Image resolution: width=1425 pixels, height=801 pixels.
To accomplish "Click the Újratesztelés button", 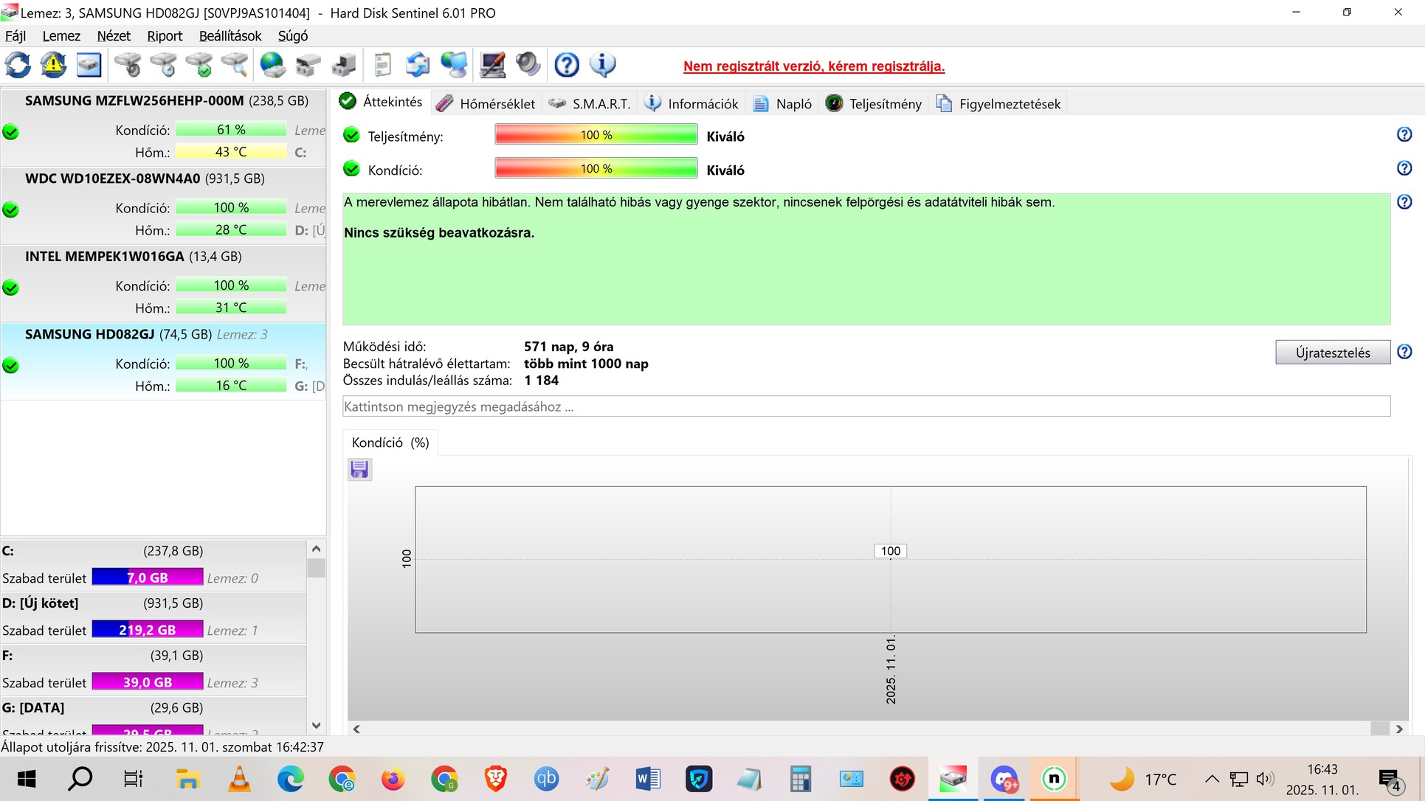I will coord(1332,353).
